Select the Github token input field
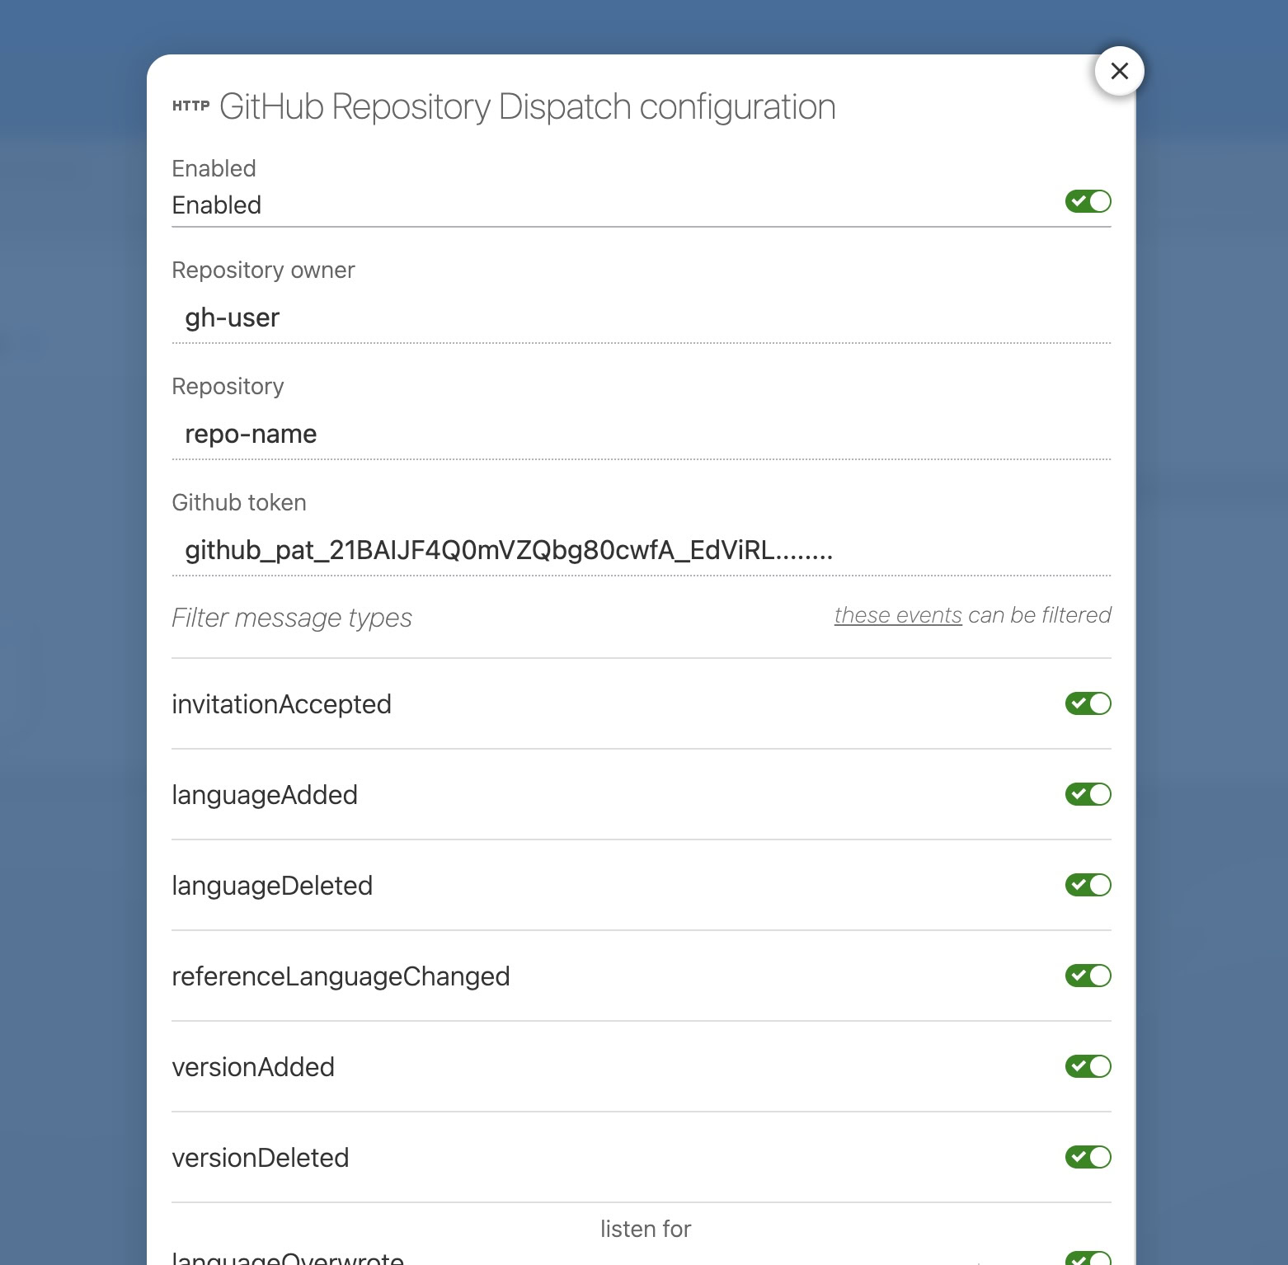The image size is (1288, 1265). click(641, 550)
